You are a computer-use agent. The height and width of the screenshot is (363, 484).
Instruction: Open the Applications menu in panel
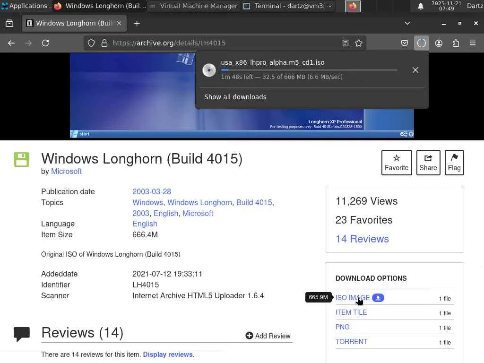[26, 6]
